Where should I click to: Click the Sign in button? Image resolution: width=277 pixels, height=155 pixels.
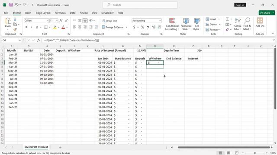tap(240, 5)
